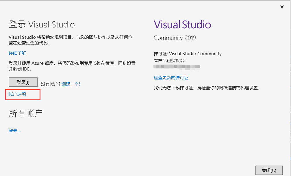
Task: Open 帐户选项 account options link
Action: (17, 94)
